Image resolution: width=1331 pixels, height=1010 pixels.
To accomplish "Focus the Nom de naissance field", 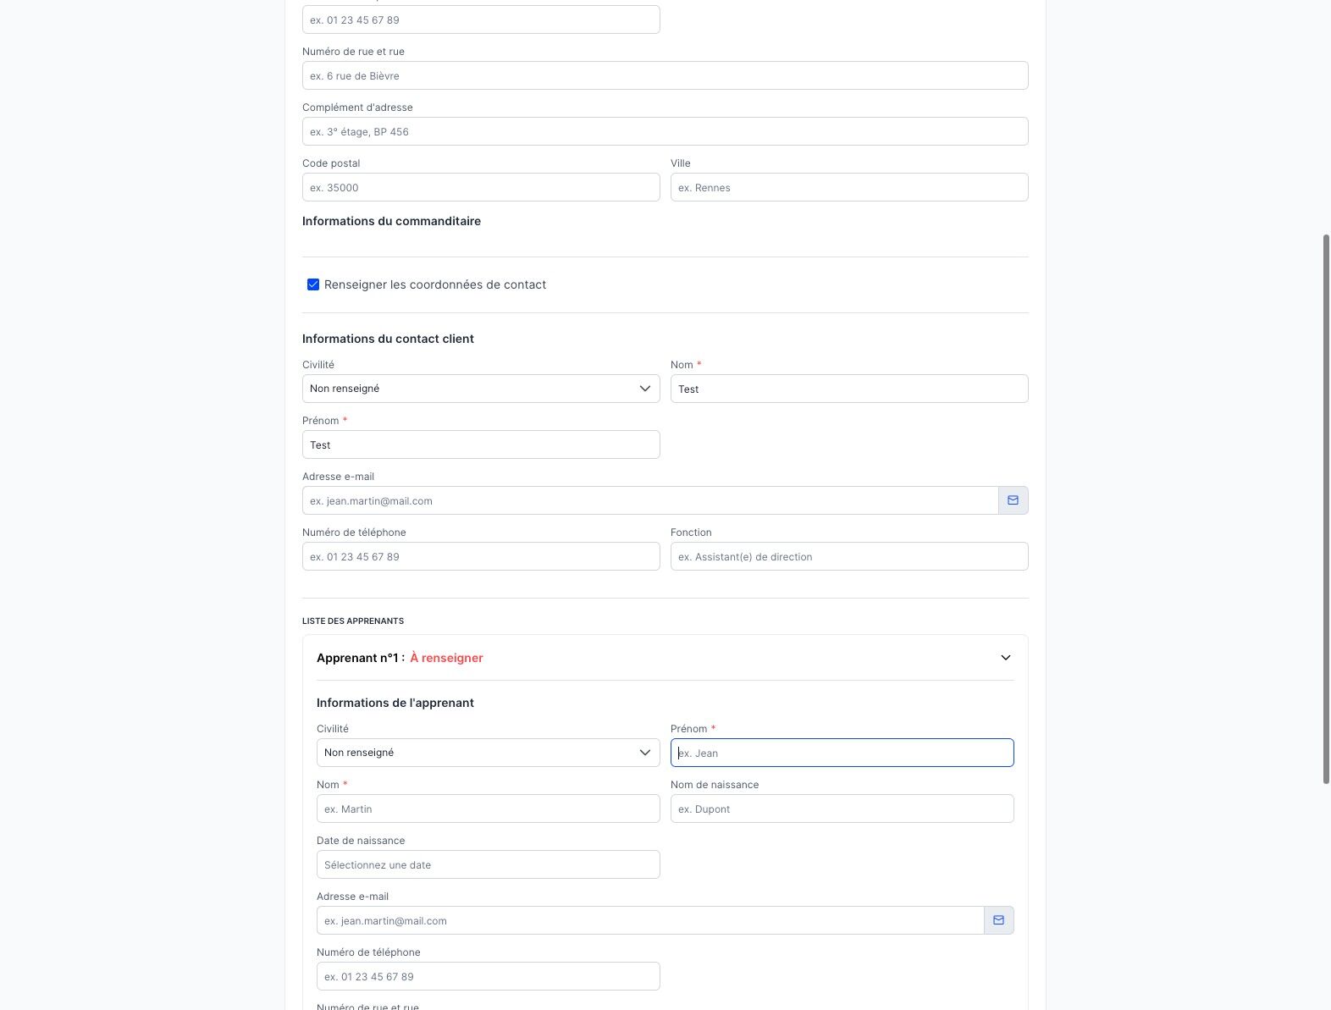I will pos(842,809).
